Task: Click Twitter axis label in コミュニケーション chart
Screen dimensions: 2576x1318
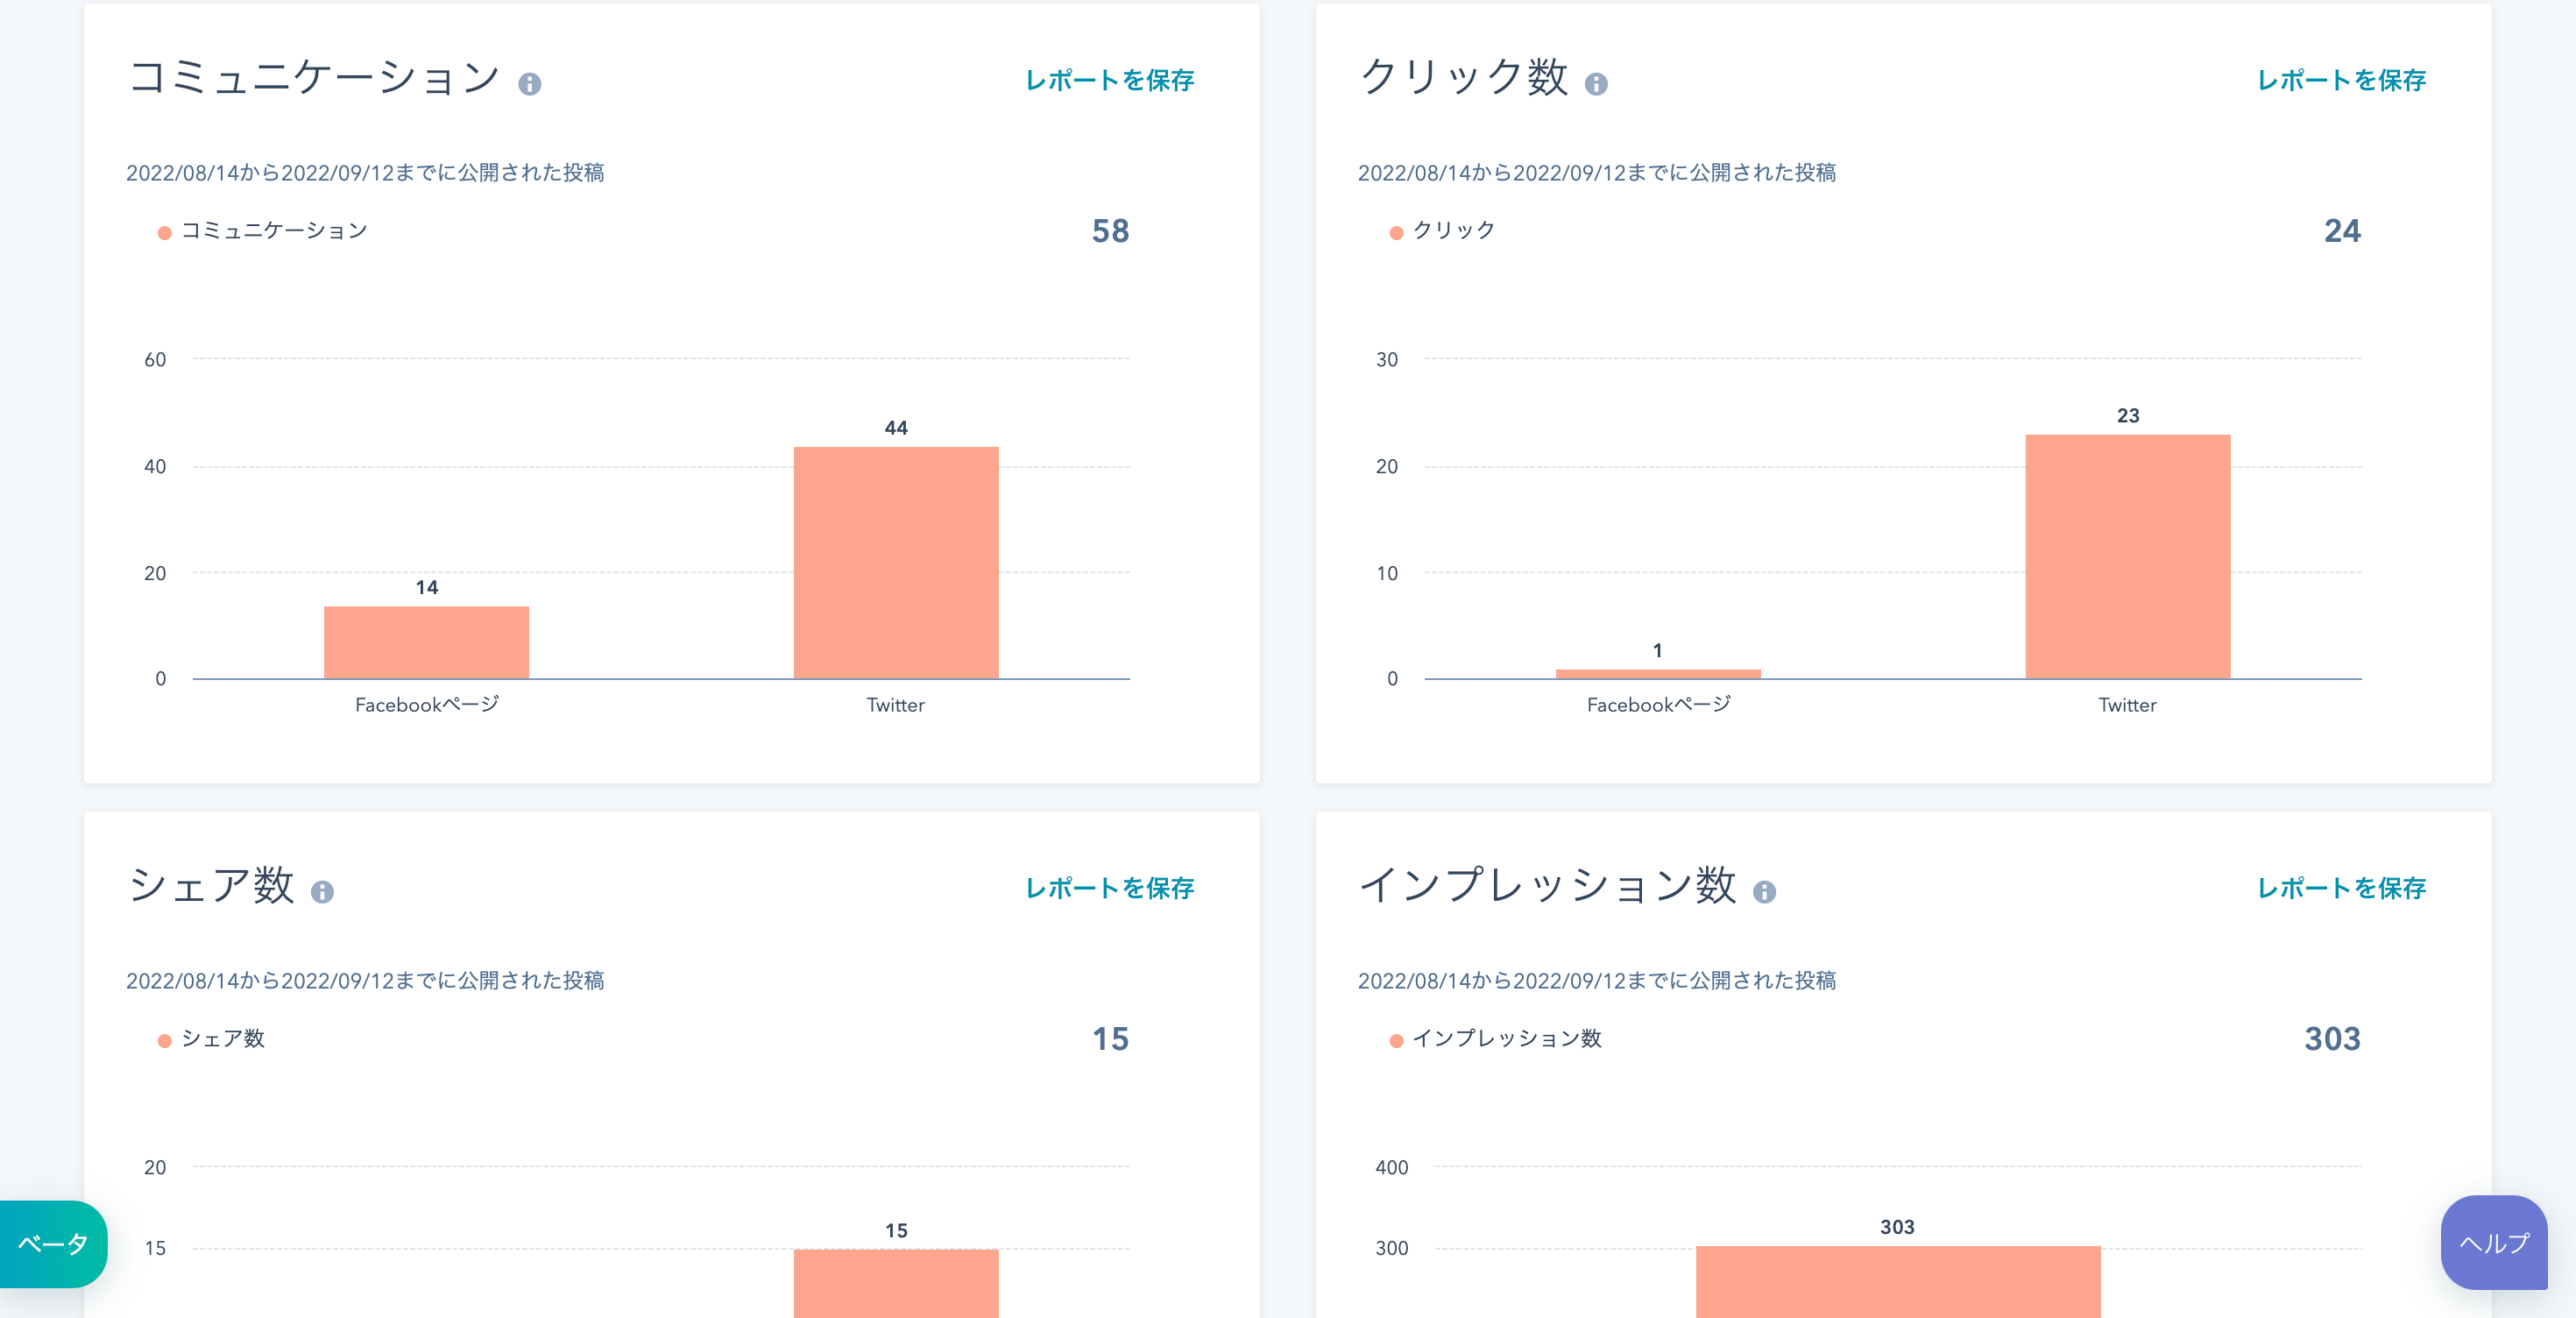Action: point(896,705)
